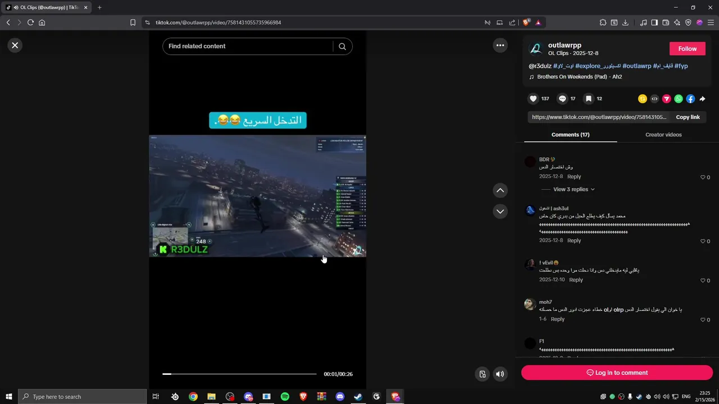
Task: Toggle the bookmark favorites icon
Action: 588,99
